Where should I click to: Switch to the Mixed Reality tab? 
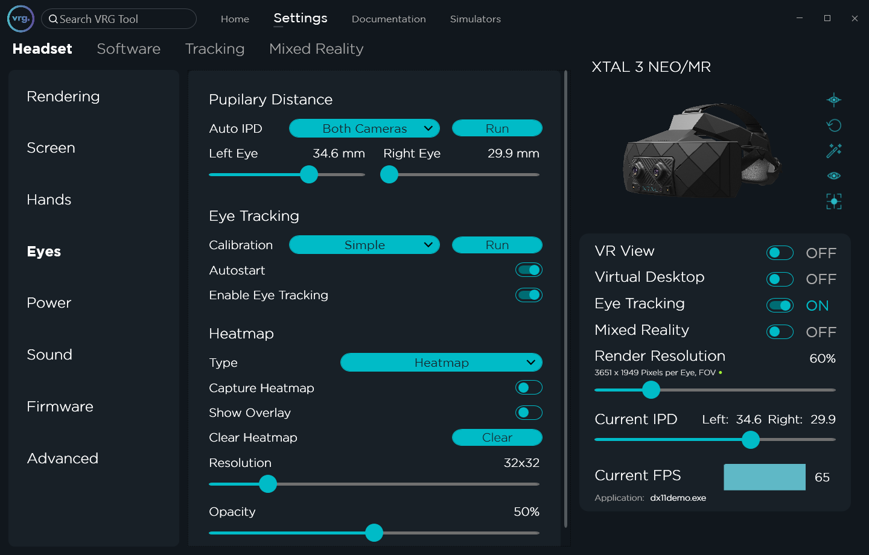316,49
